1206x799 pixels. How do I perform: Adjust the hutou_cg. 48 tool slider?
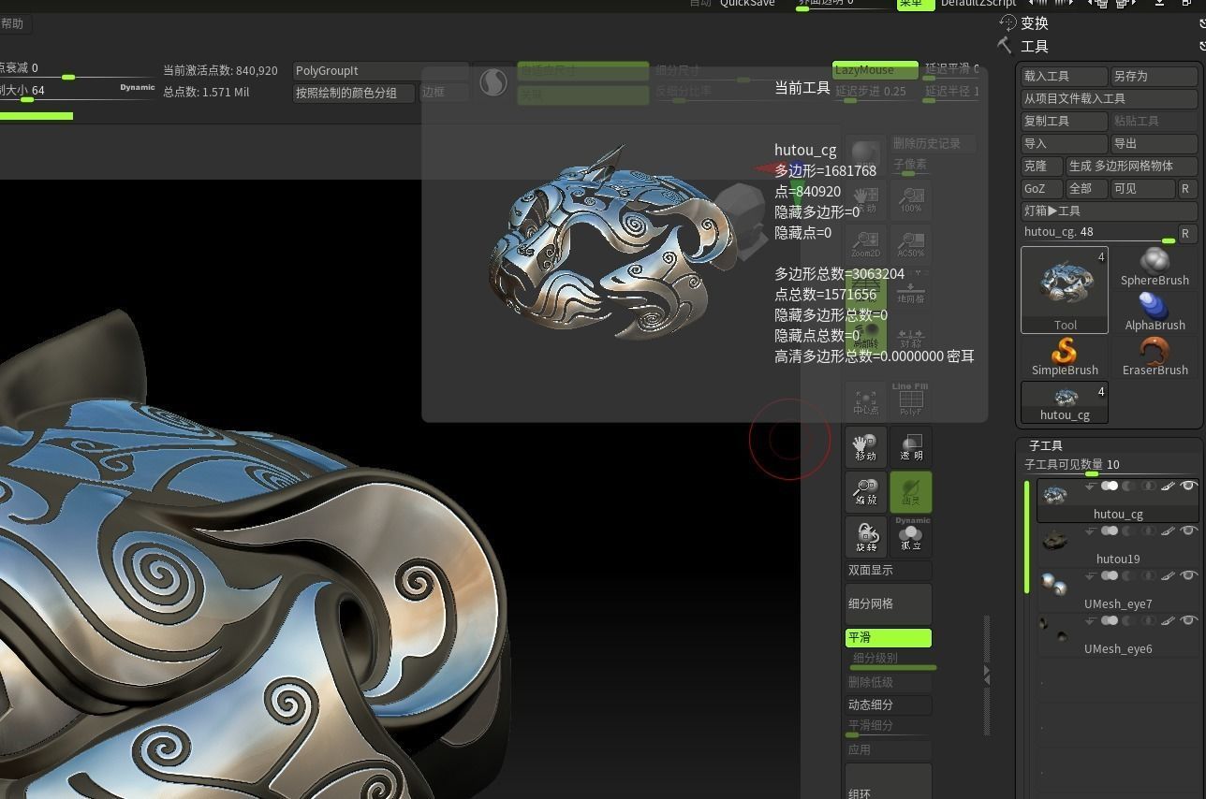(x=1098, y=234)
